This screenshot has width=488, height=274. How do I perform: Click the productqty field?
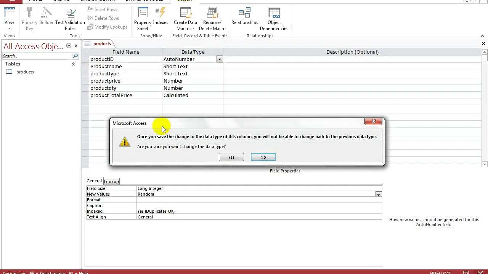tap(125, 88)
